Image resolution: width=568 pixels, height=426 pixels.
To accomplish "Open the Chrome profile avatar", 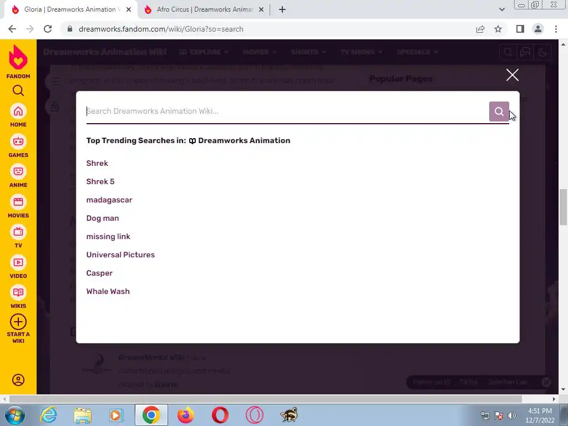I will (538, 29).
